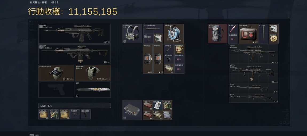This screenshot has width=307, height=136.
Task: Select the blue mobile cable reel
Action: [174, 34]
